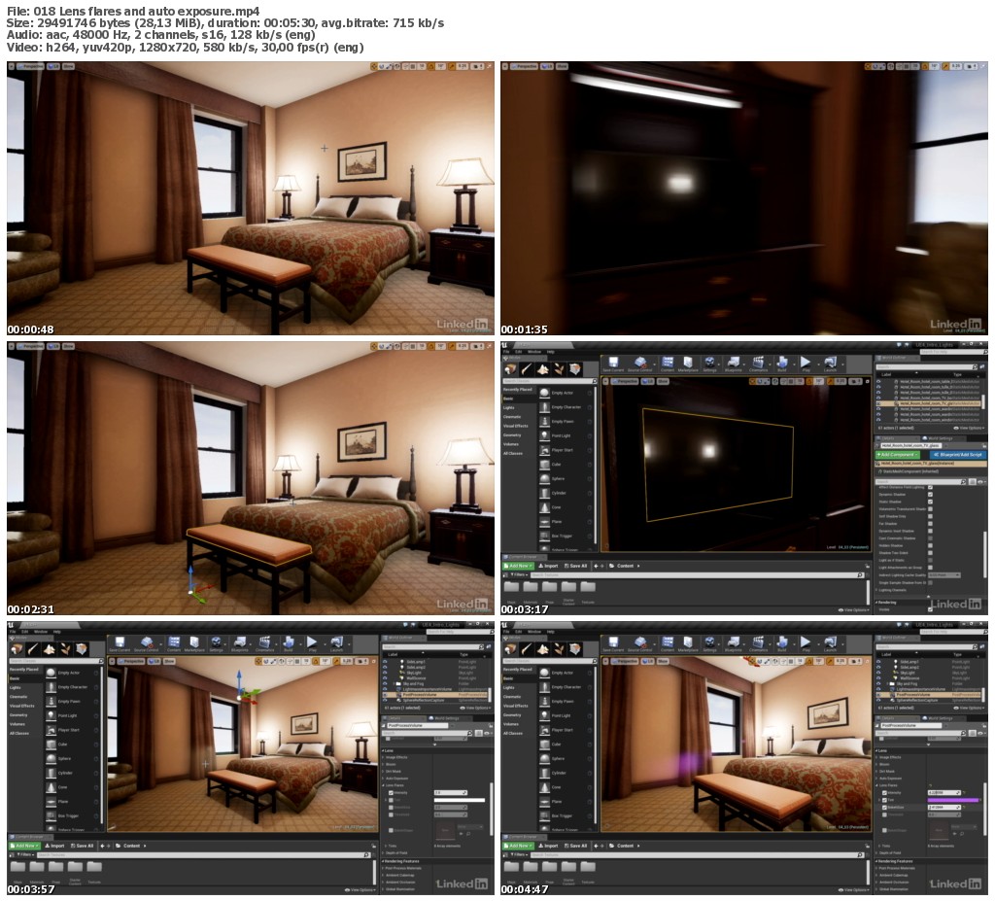Open Settings toolbar icon in 00:03:57 frame
The width and height of the screenshot is (995, 901).
(216, 643)
